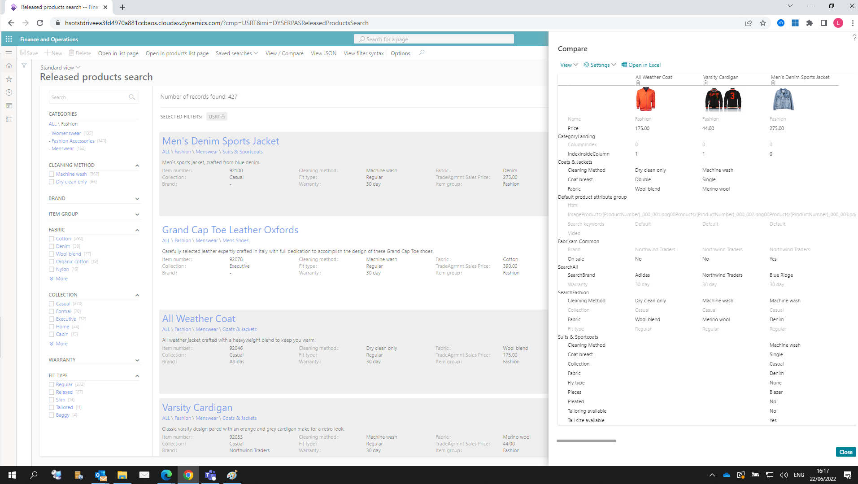Remove All Weather Coat via trash icon
Viewport: 858px width, 484px height.
(x=638, y=83)
